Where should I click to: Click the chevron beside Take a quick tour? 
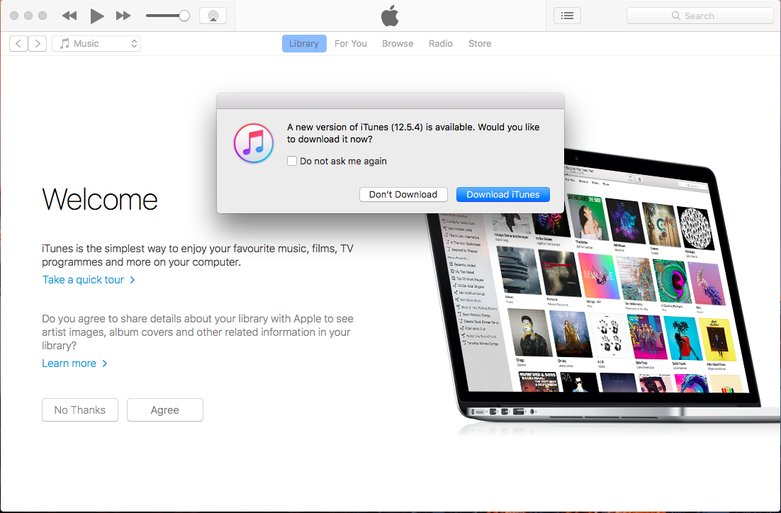click(132, 280)
